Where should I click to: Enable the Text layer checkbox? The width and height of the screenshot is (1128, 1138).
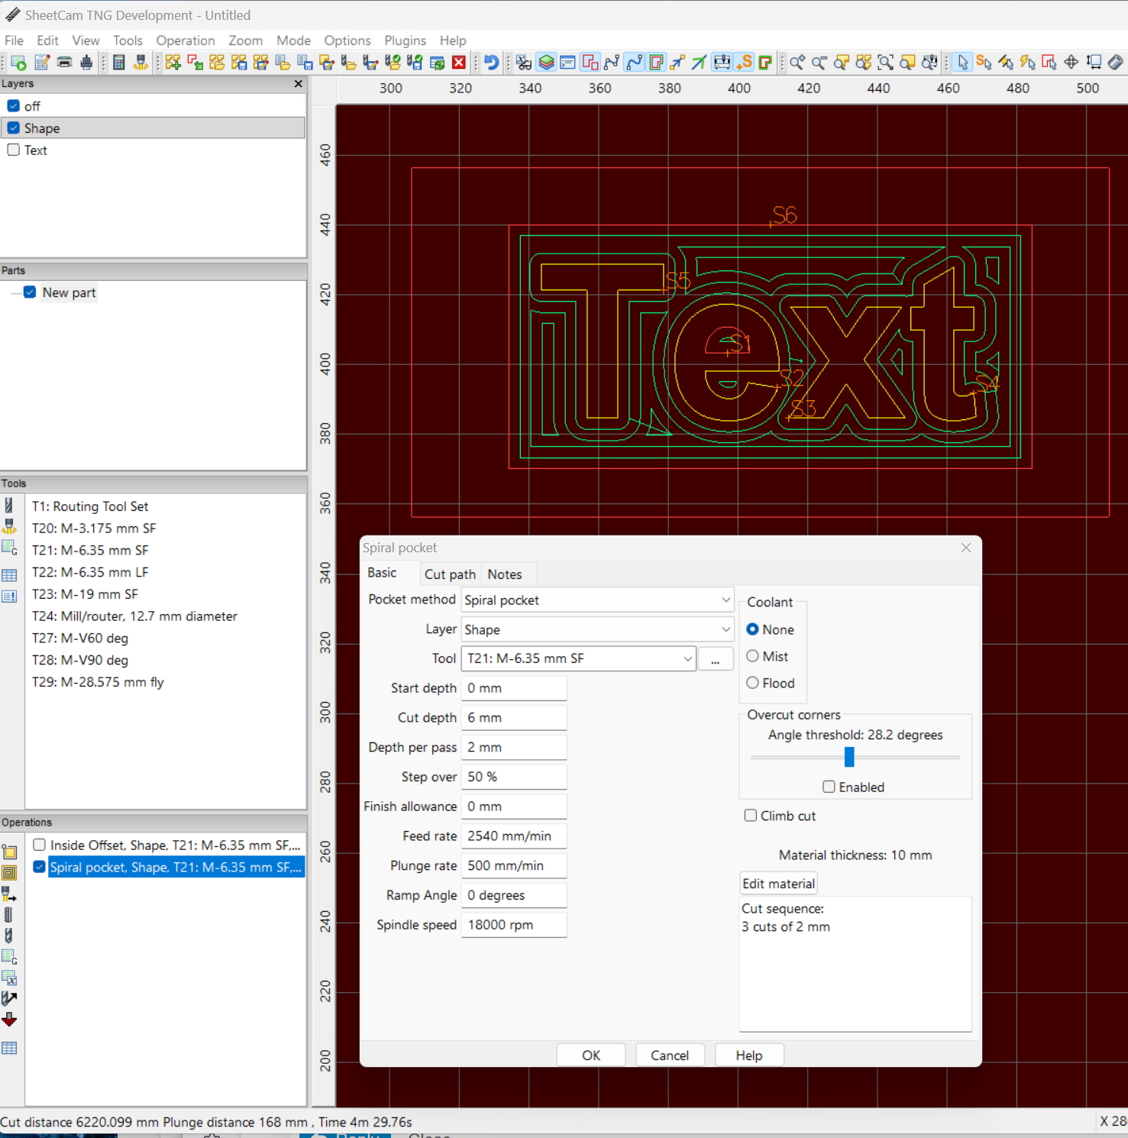14,150
